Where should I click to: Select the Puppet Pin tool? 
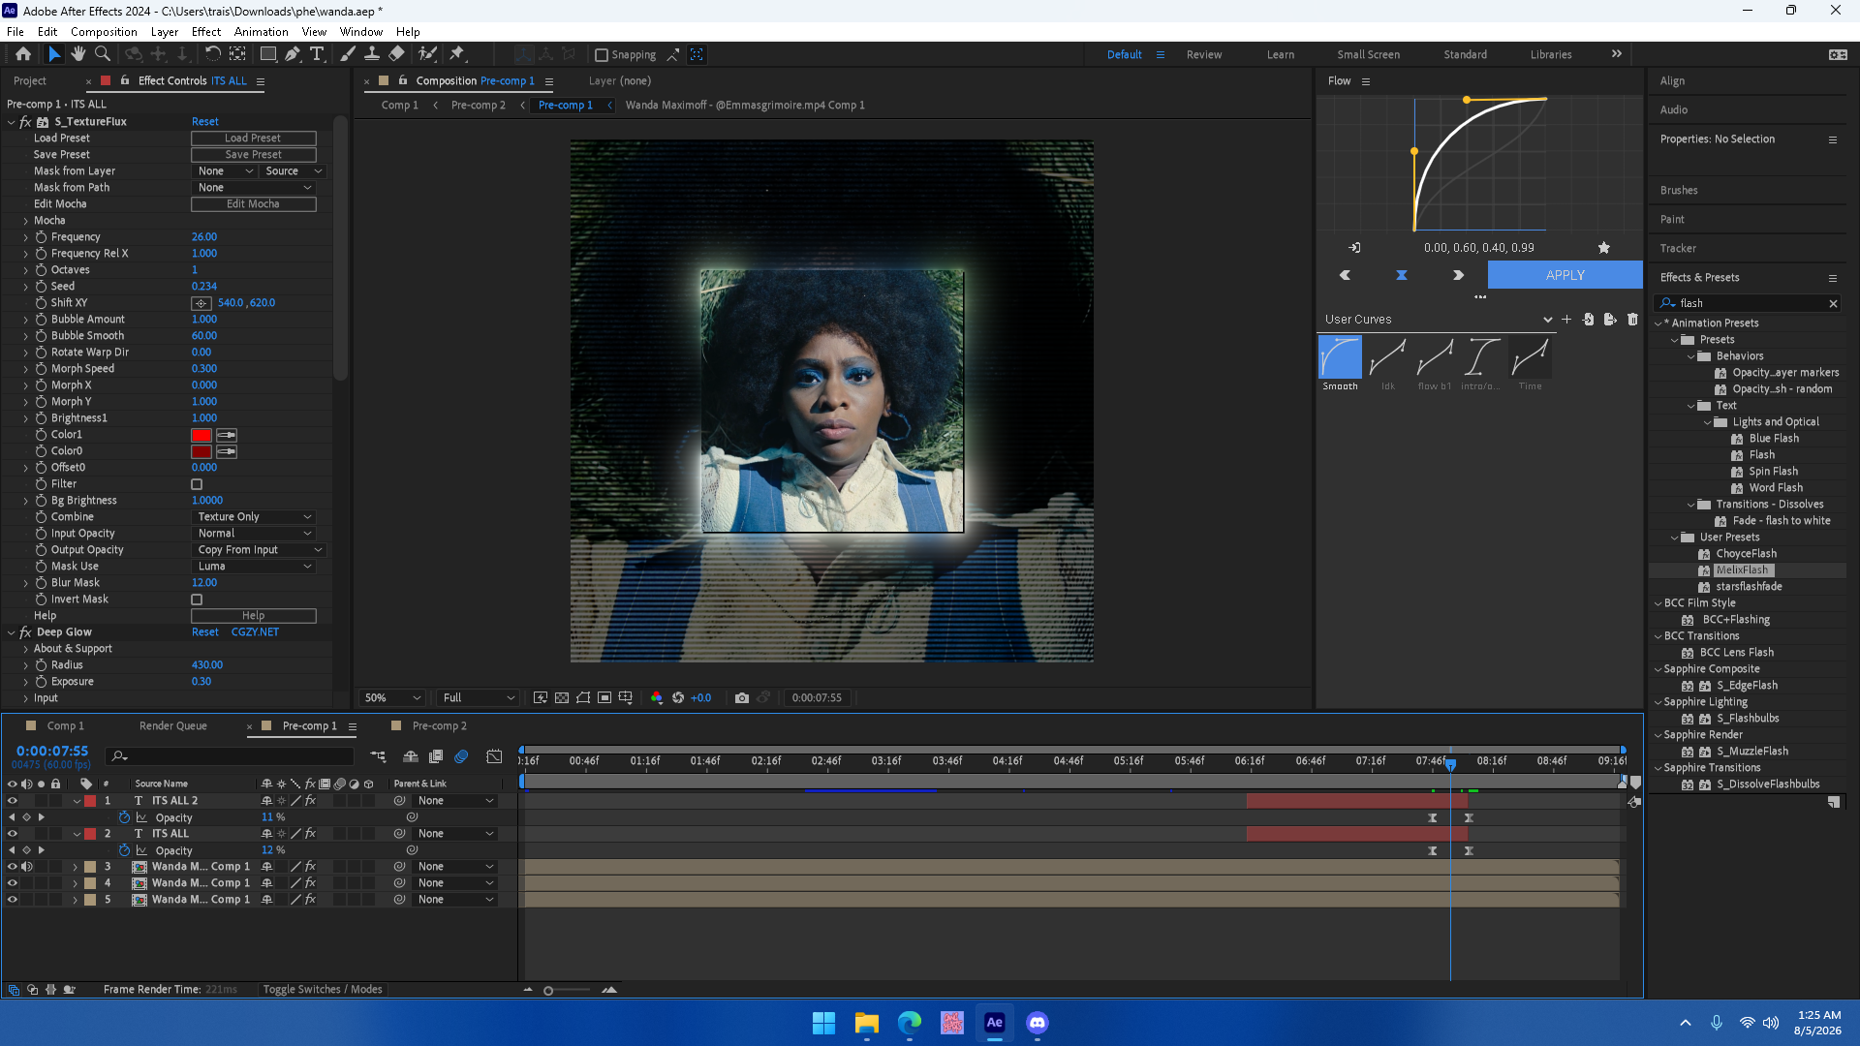pos(457,54)
